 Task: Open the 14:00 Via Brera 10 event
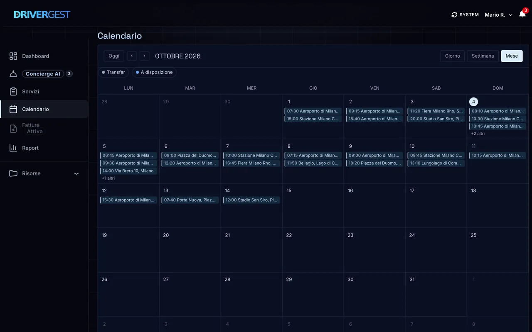coord(128,171)
